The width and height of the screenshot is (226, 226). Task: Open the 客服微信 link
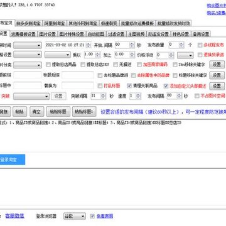[14, 216]
